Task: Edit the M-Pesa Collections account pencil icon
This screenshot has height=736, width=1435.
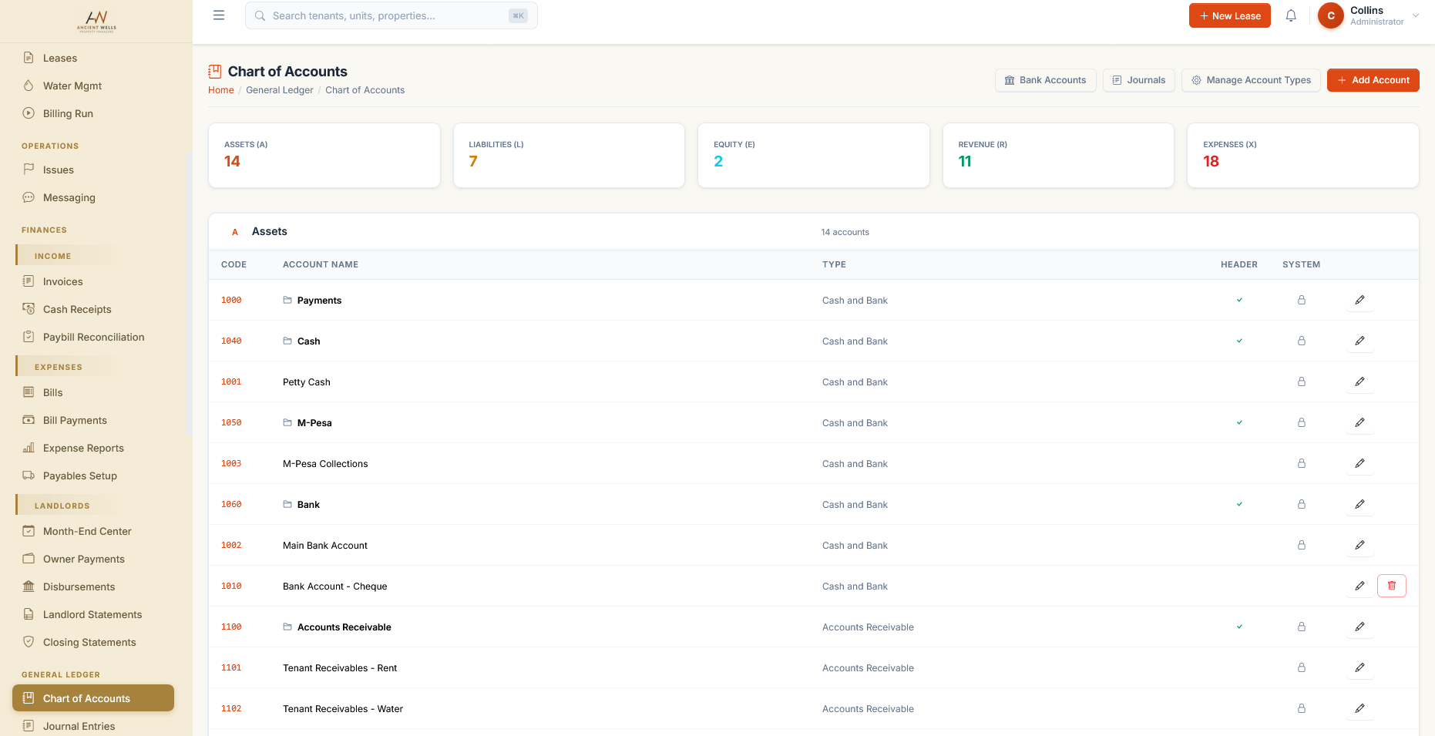Action: click(1360, 463)
